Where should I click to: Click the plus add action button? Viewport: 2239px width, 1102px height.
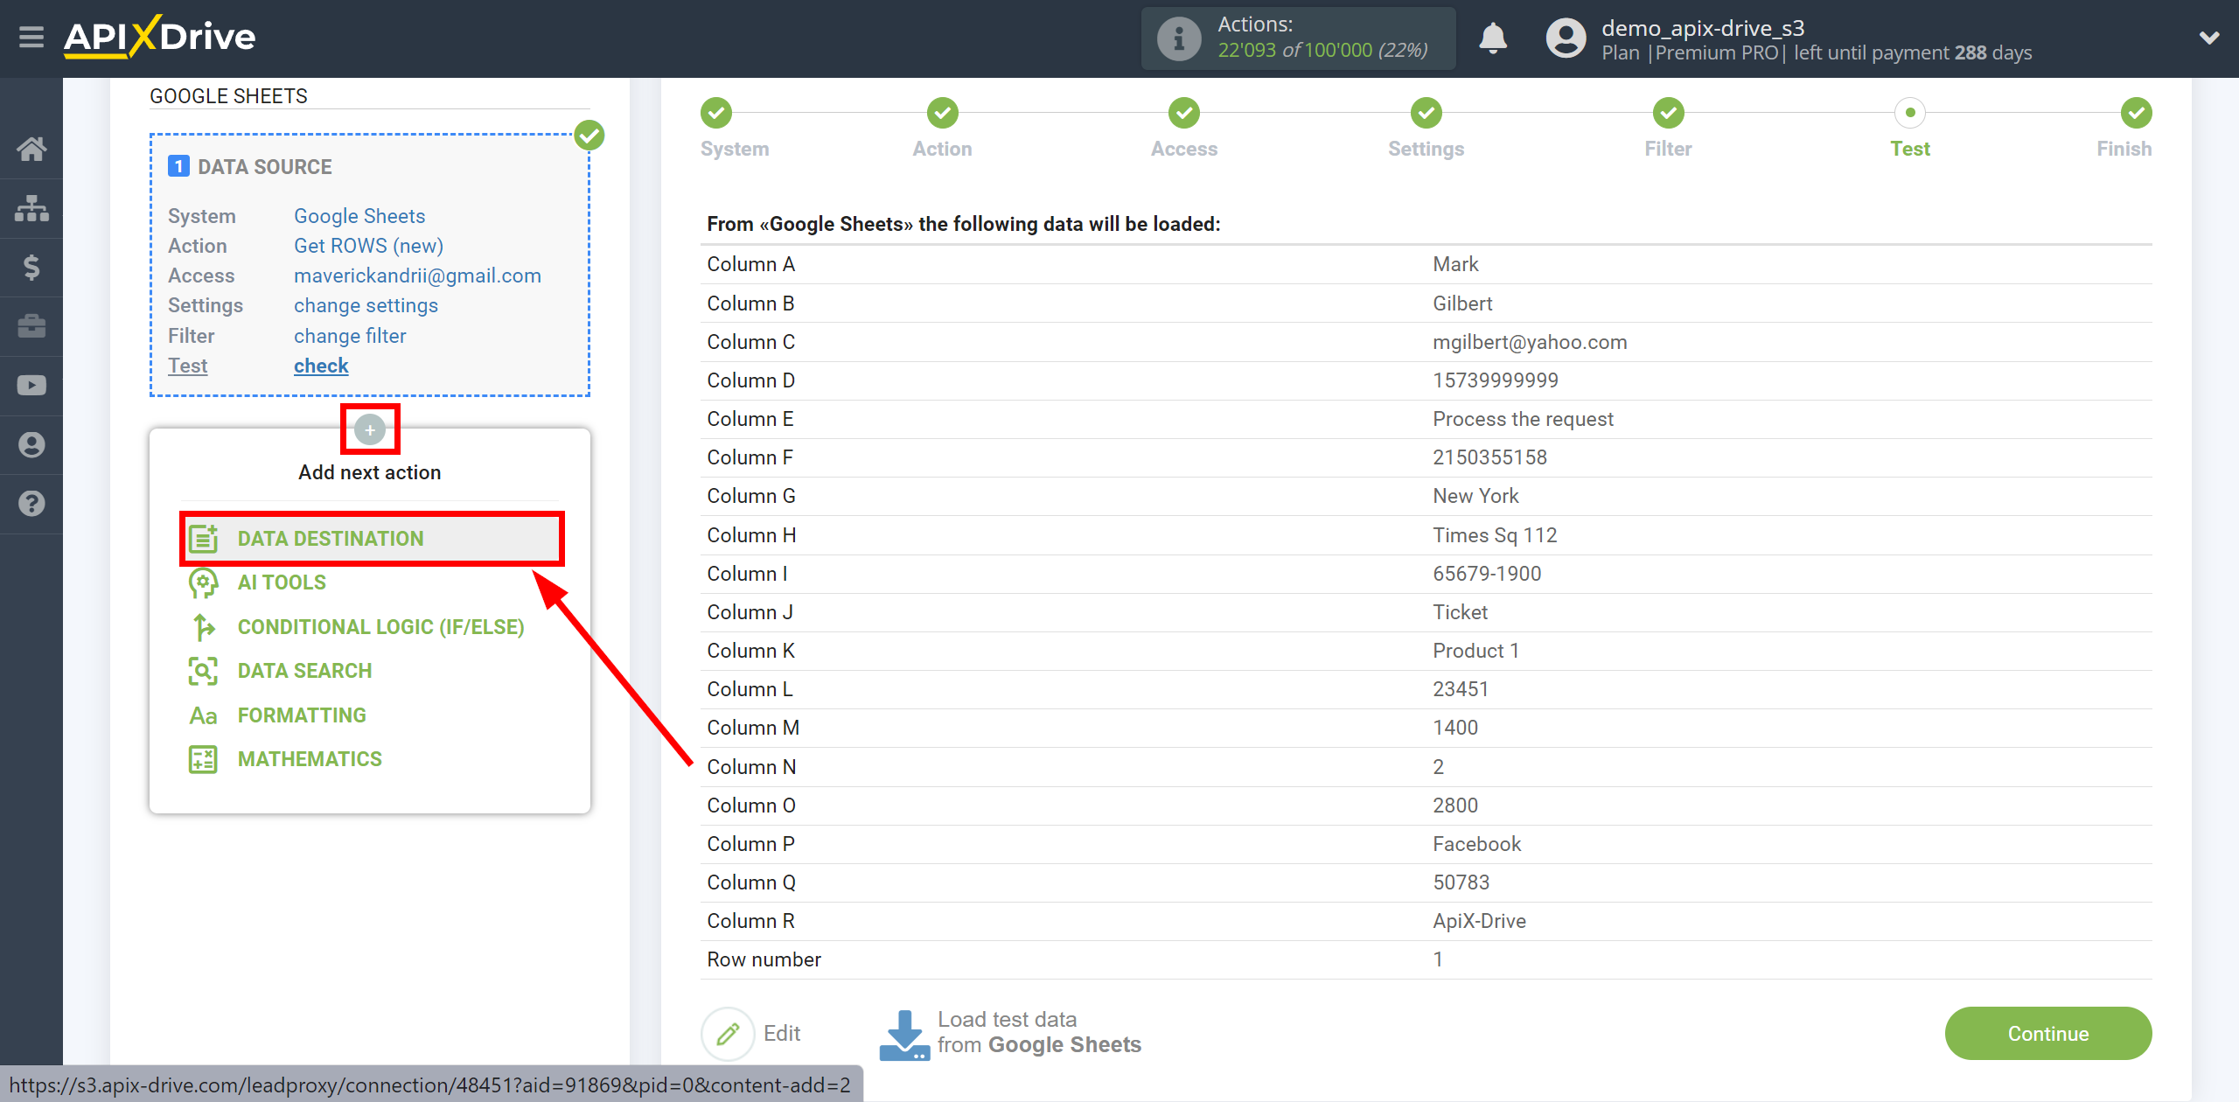pos(370,429)
